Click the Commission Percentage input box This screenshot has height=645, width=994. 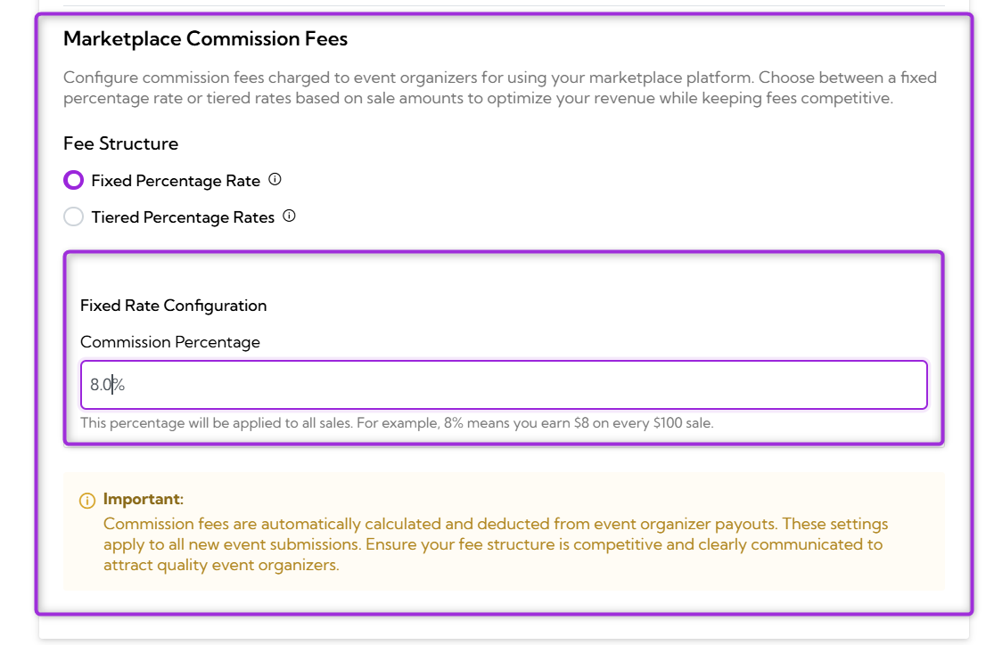coord(504,384)
